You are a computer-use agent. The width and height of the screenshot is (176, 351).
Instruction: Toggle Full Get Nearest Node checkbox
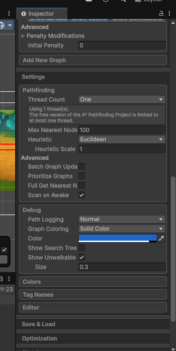click(82, 185)
